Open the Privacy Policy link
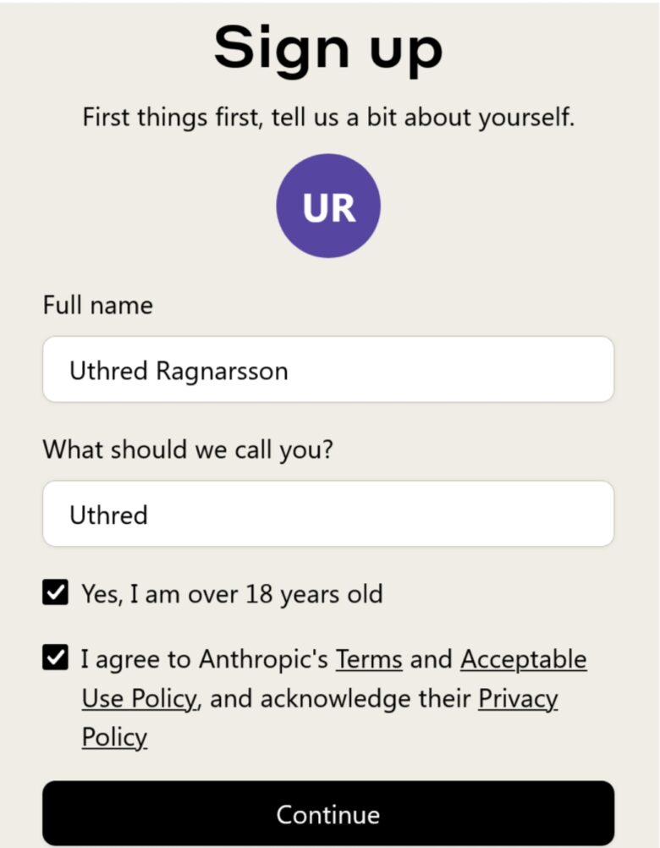The width and height of the screenshot is (660, 848). click(x=518, y=699)
